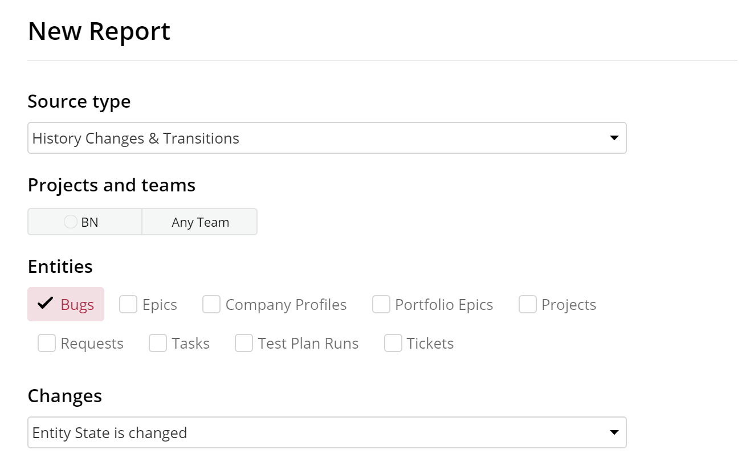750x466 pixels.
Task: Enable the Test Plan Runs entity
Action: tap(243, 343)
